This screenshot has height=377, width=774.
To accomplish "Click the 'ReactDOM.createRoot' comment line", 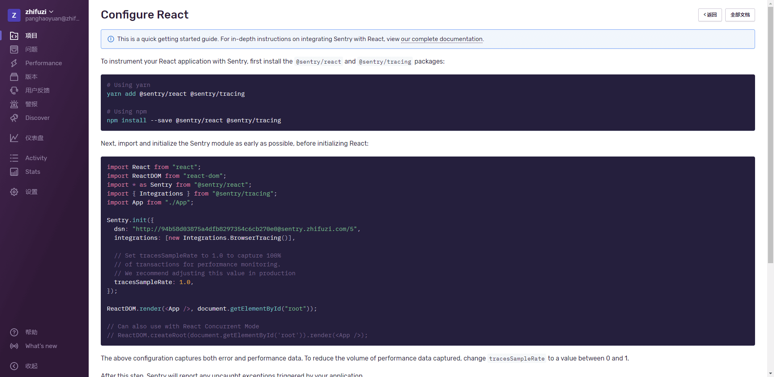I will (x=237, y=335).
